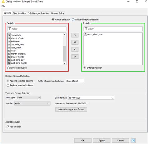
Task: Click the double right arrow add-all button
Action: tap(75, 42)
